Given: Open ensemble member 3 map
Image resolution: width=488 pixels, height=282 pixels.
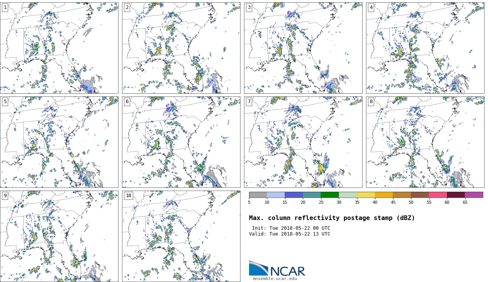Looking at the screenshot, I should coord(303,48).
